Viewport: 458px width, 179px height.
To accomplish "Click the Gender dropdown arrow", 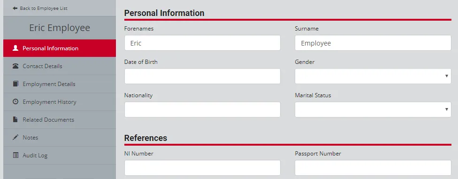I will (x=446, y=76).
